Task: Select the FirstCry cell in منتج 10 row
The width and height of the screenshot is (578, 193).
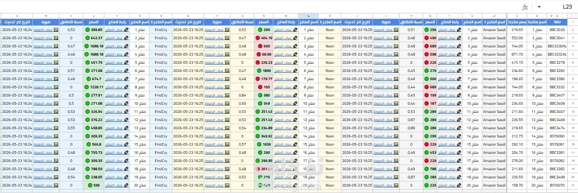Action: 161,103
